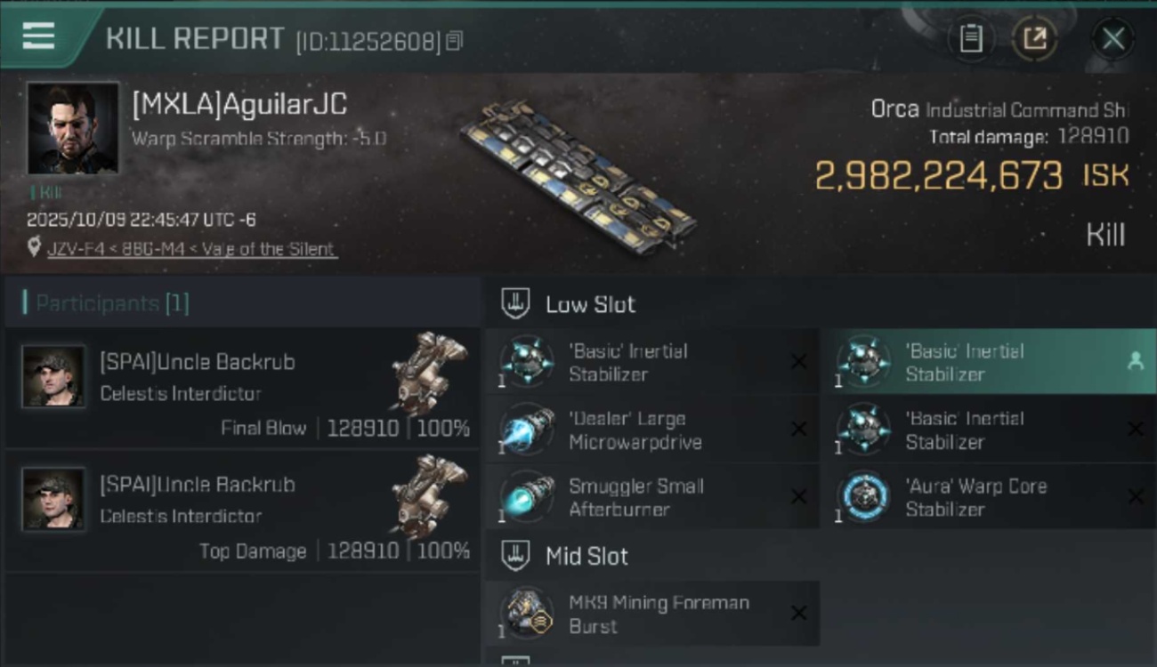Click the X beside 'Dealer' Large Microwarpdrive
This screenshot has height=667, width=1157.
pos(798,430)
